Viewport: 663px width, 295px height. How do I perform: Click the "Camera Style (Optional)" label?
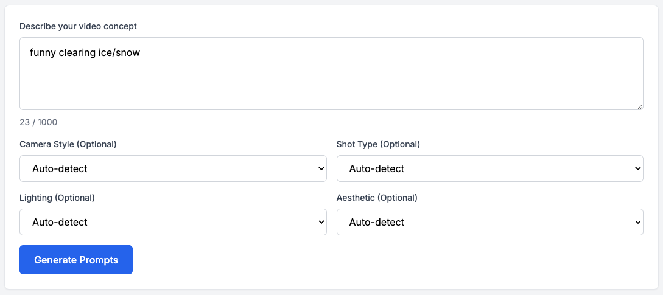[68, 144]
